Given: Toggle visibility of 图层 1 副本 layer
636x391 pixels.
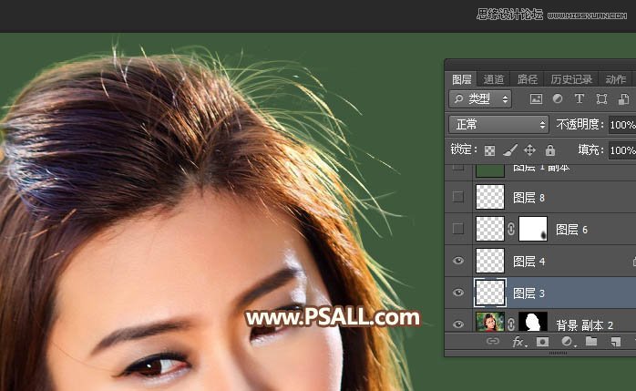Looking at the screenshot, I should point(458,167).
